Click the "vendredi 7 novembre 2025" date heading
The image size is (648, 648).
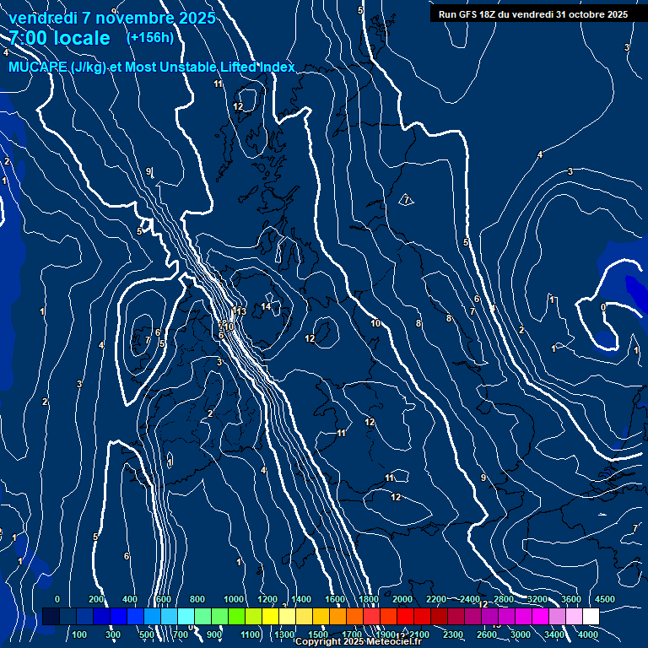tap(111, 18)
